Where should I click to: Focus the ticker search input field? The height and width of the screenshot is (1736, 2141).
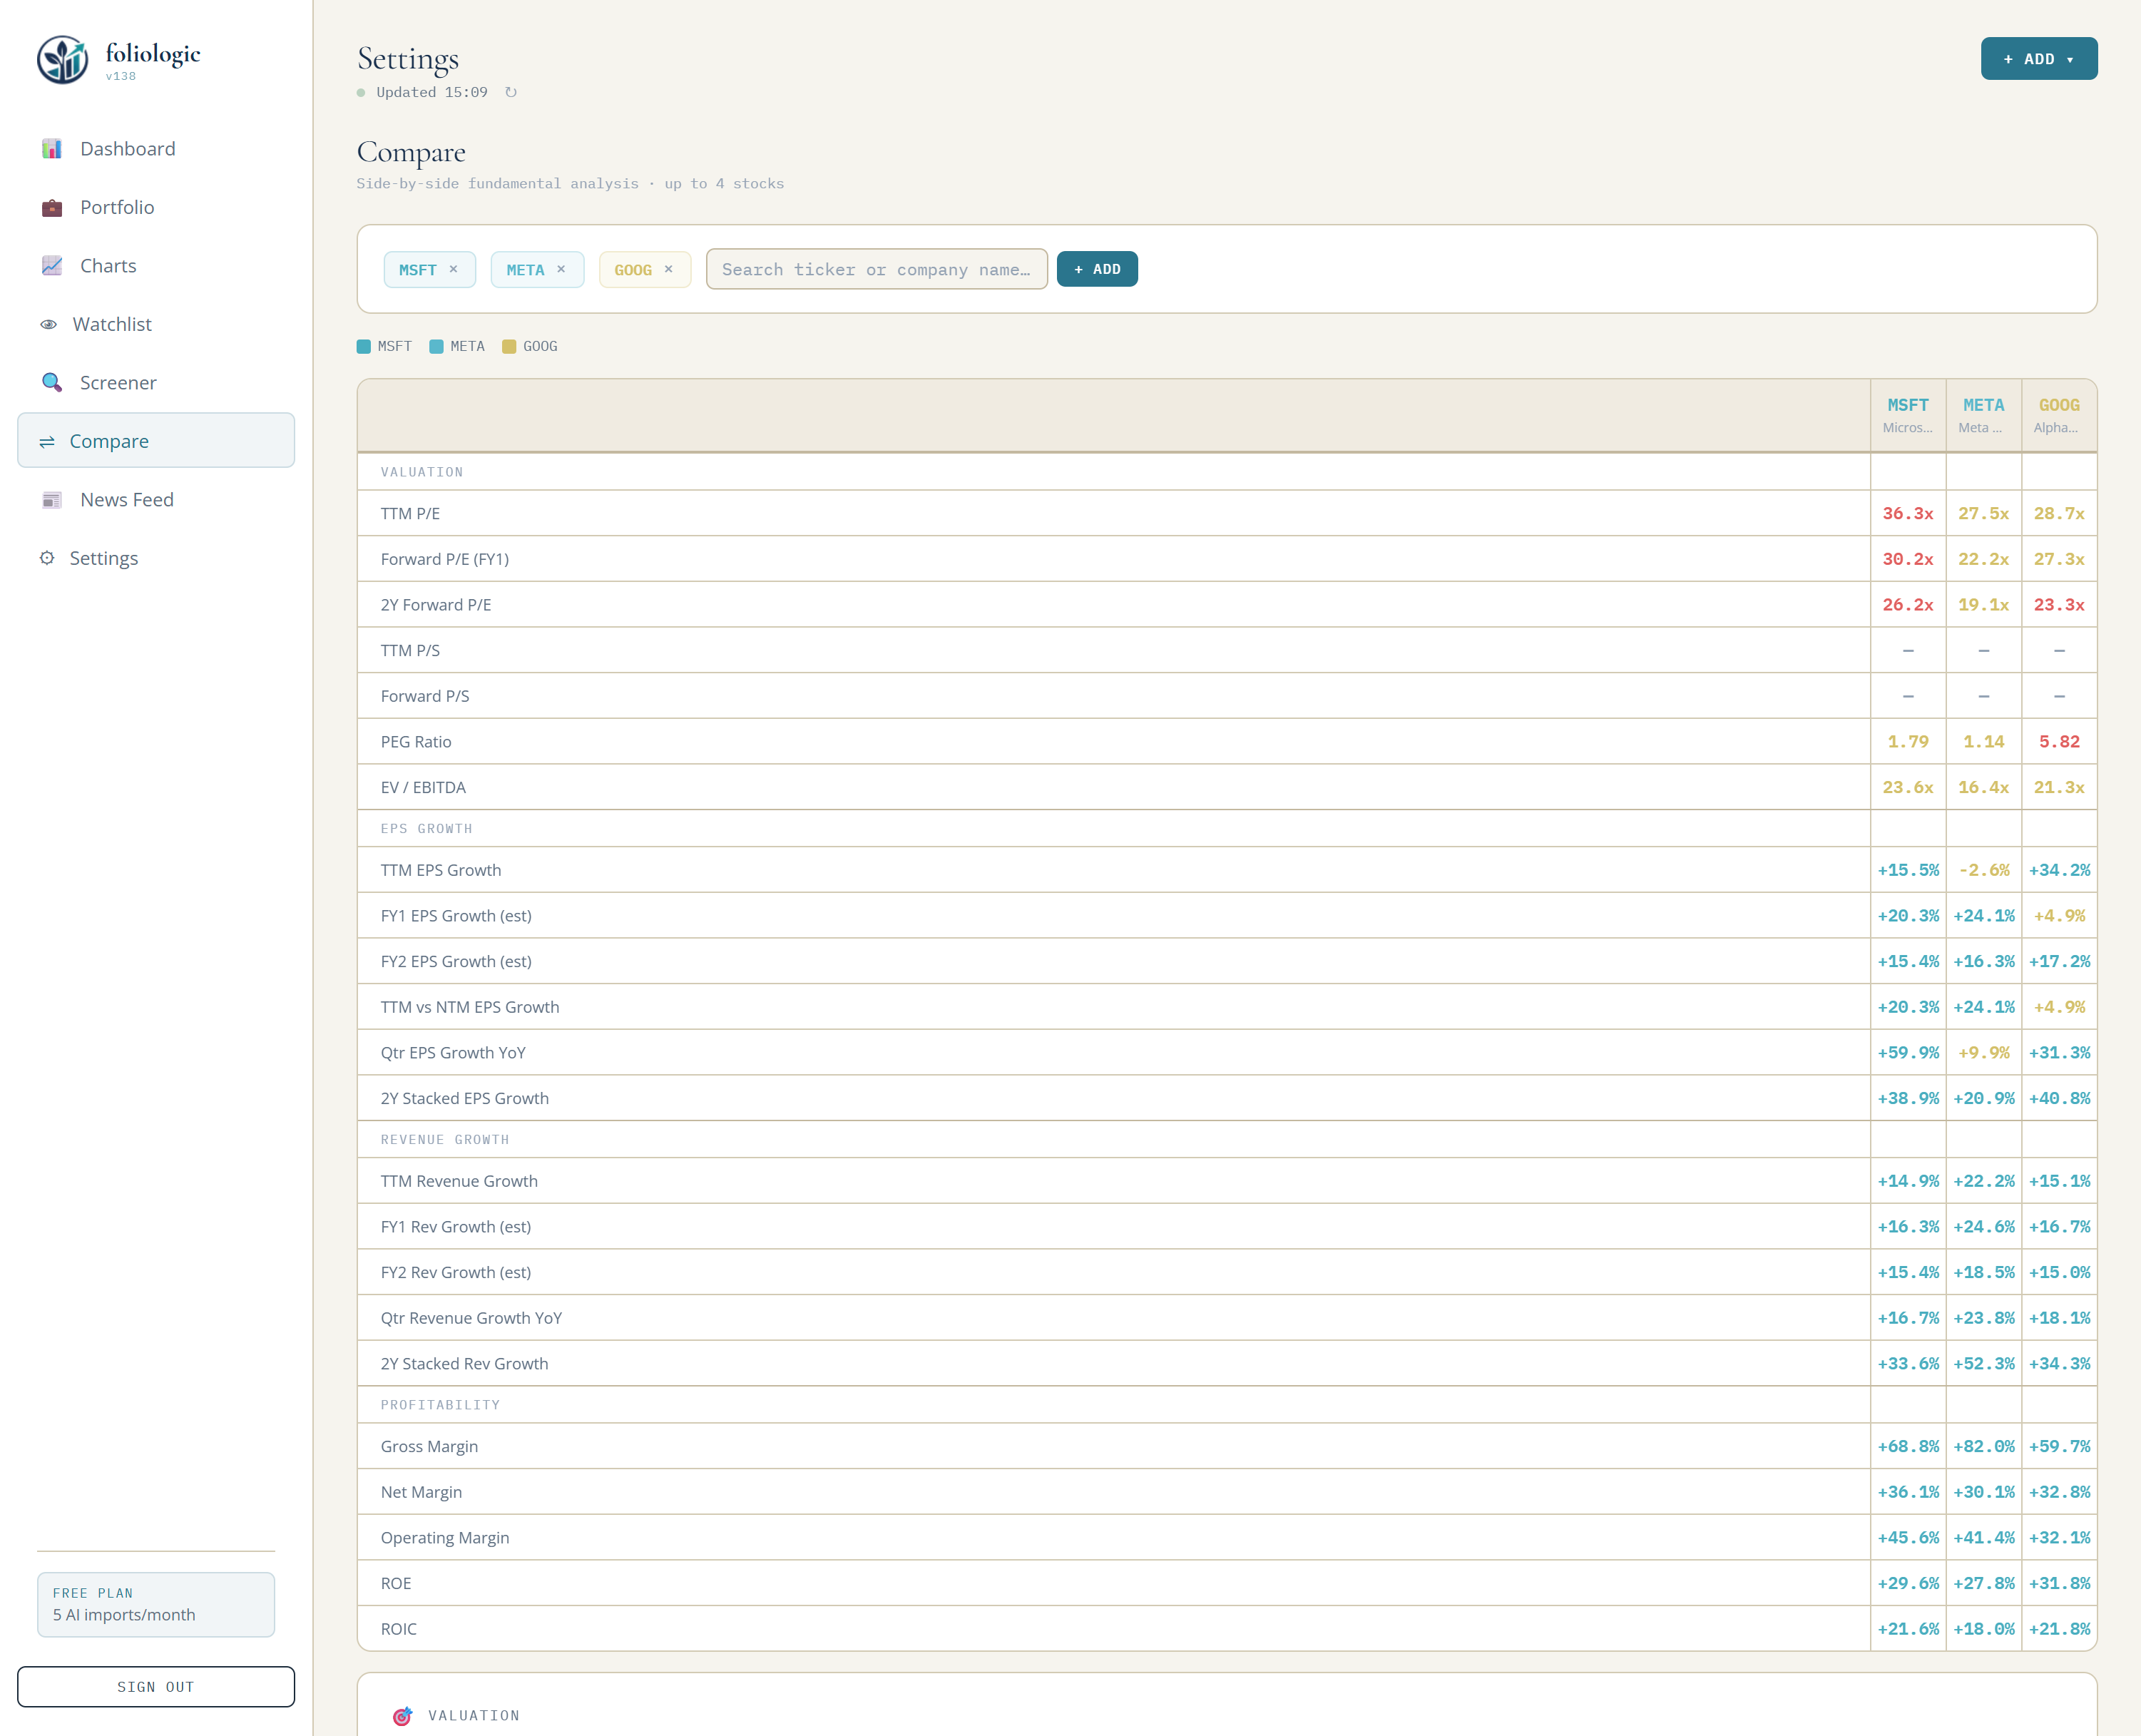pos(876,269)
